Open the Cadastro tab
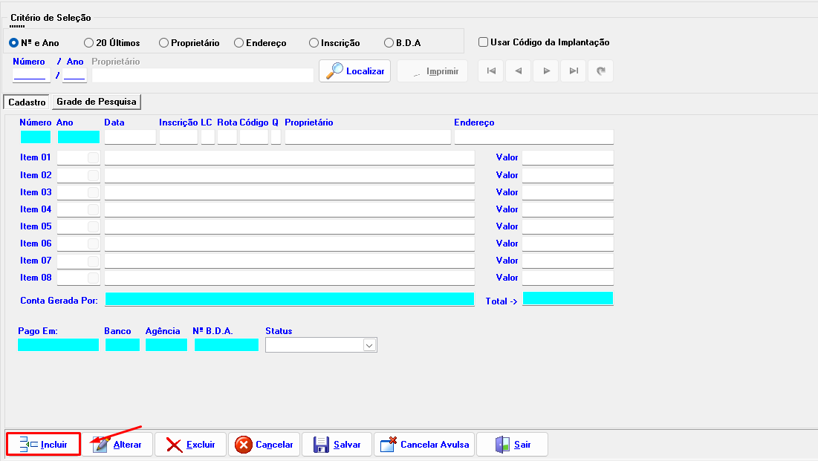 (x=27, y=102)
